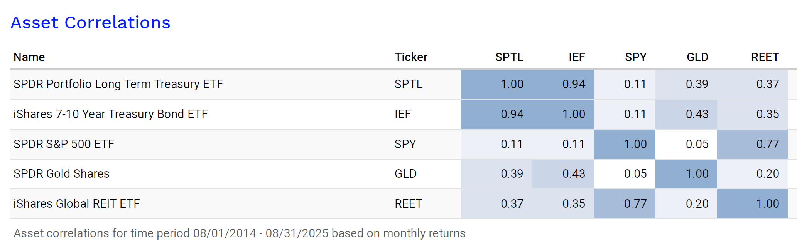Select the 0.05 cell in the SPY row
The width and height of the screenshot is (797, 250).
pos(697,144)
